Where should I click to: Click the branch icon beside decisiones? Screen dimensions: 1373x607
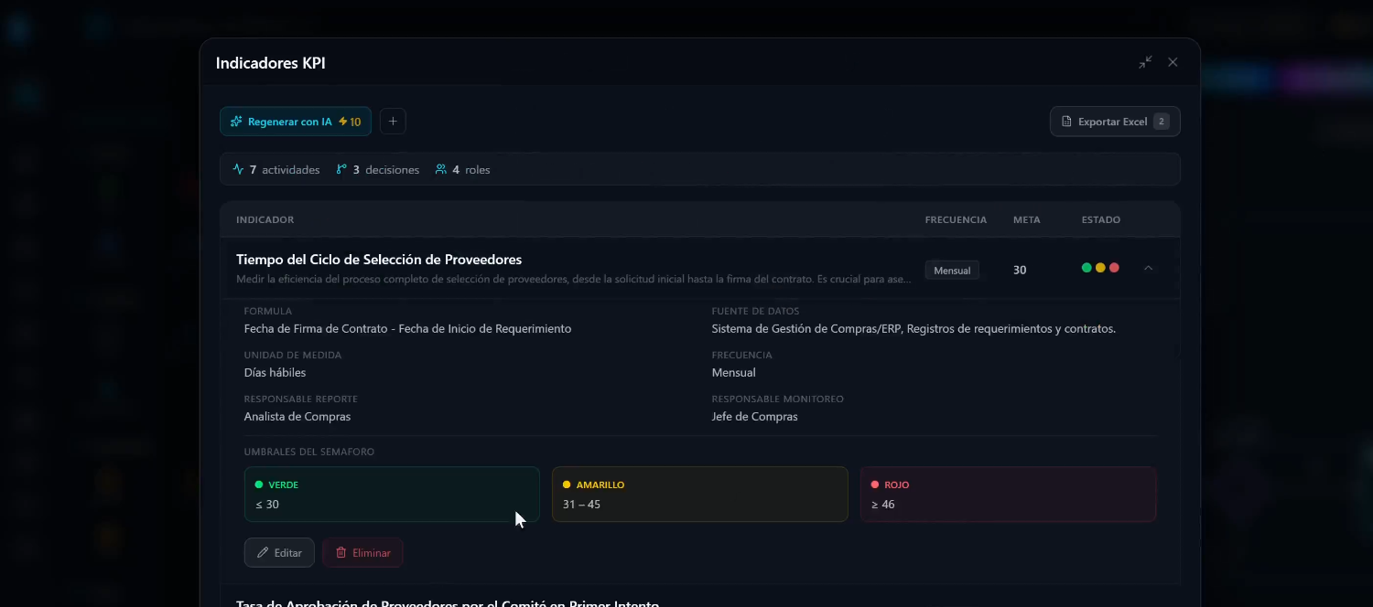coord(342,169)
